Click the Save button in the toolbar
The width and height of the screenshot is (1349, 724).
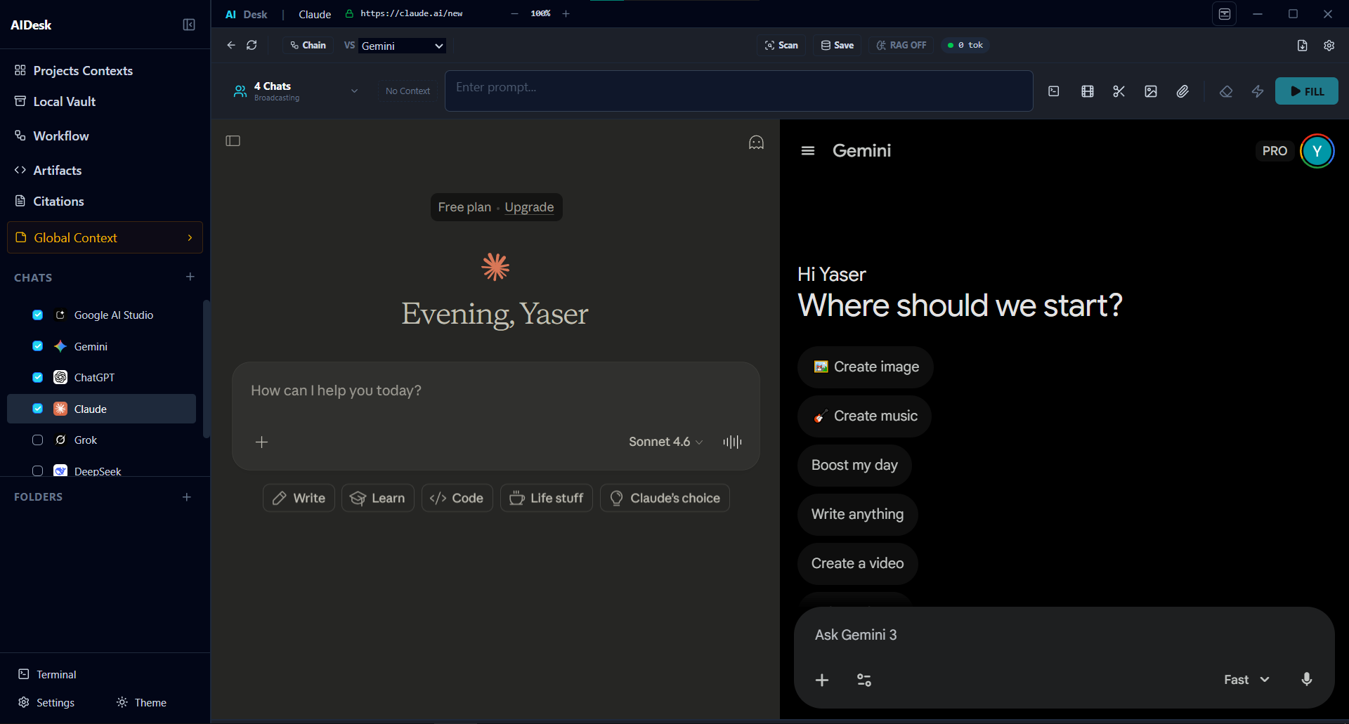(837, 45)
